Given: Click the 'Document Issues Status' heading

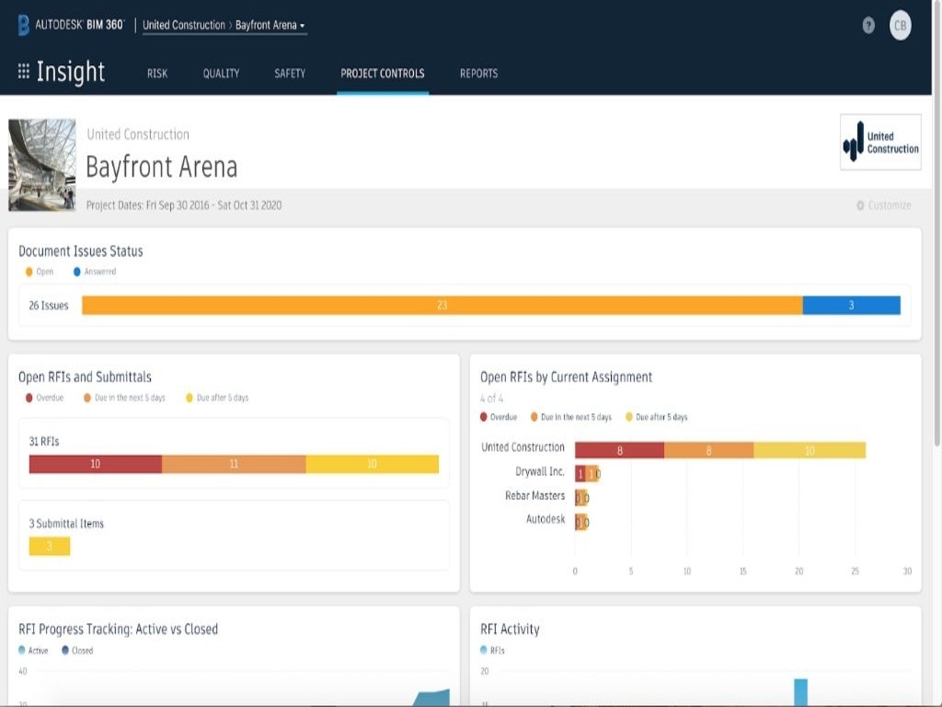Looking at the screenshot, I should [81, 251].
